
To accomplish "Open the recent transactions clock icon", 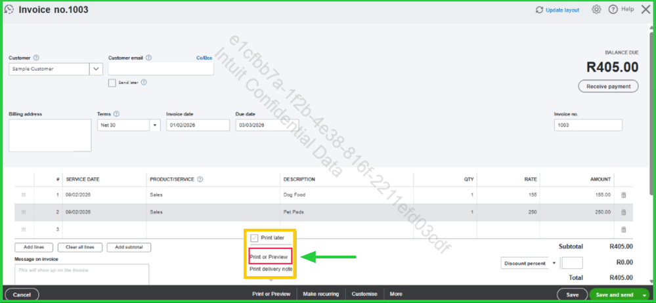I will [9, 9].
